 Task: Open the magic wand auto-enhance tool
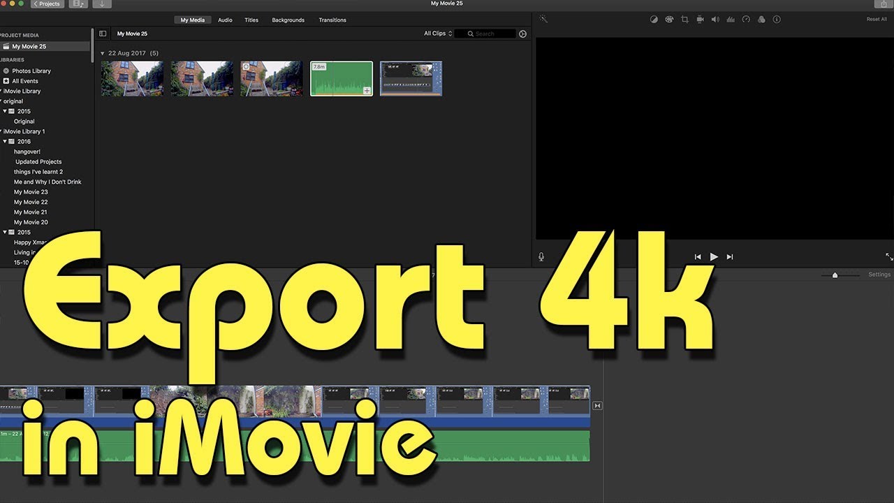(x=543, y=20)
